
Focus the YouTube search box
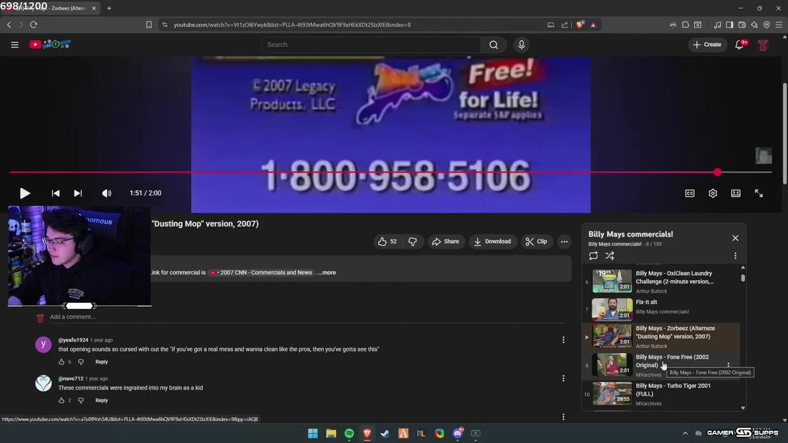pyautogui.click(x=371, y=44)
